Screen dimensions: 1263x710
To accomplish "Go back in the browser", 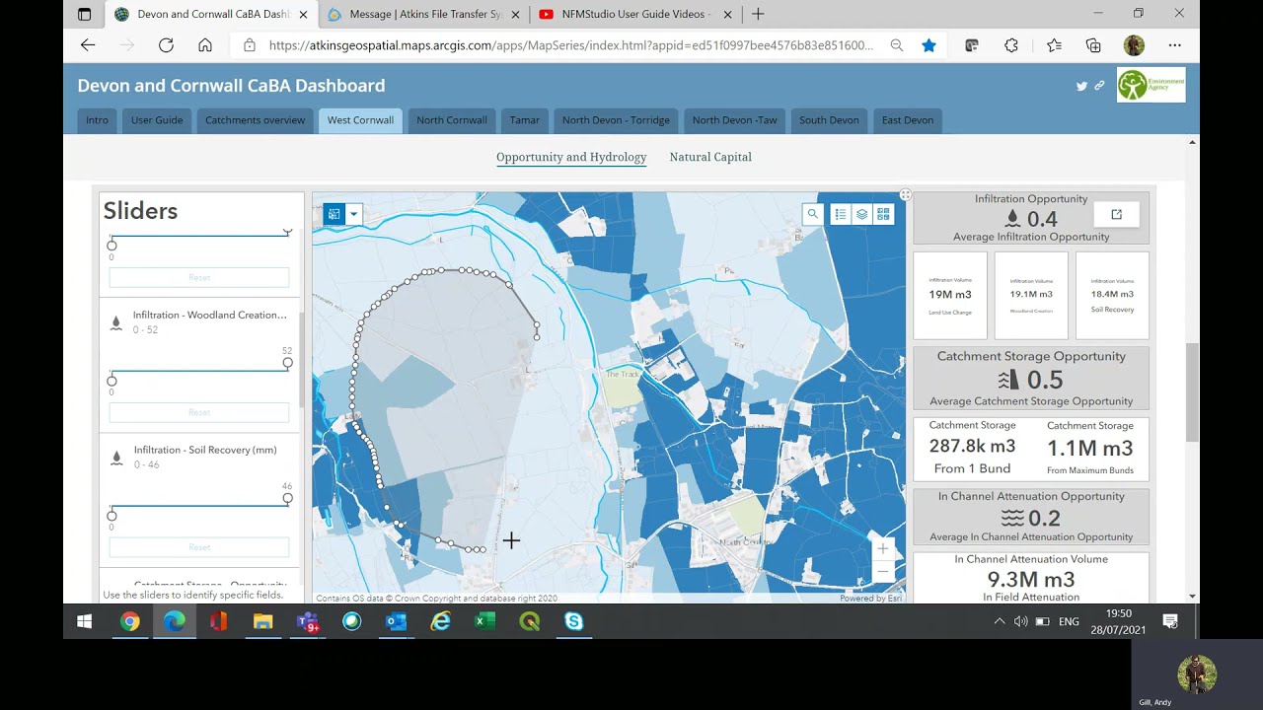I will [x=88, y=45].
